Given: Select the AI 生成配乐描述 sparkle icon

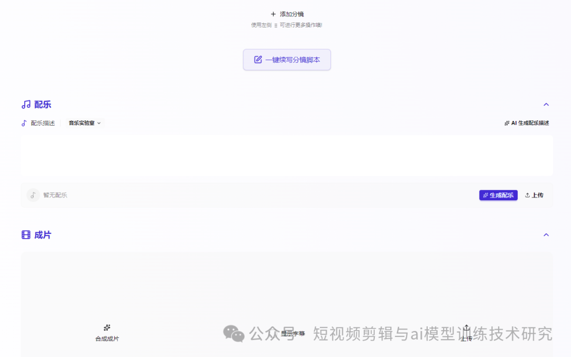Looking at the screenshot, I should [x=506, y=123].
